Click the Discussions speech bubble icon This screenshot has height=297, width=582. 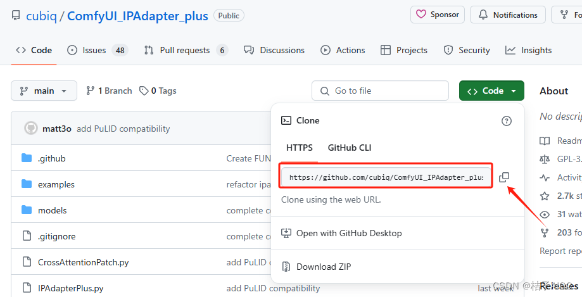[249, 50]
